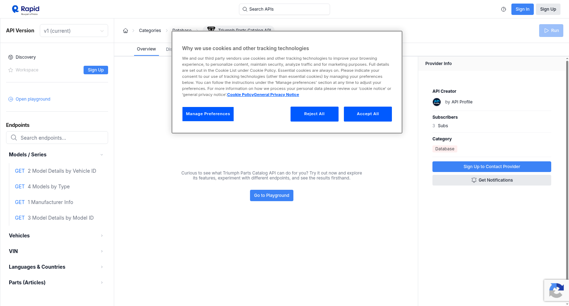Image resolution: width=569 pixels, height=306 pixels.
Task: Expand the Parts (Articles) group
Action: (x=57, y=283)
